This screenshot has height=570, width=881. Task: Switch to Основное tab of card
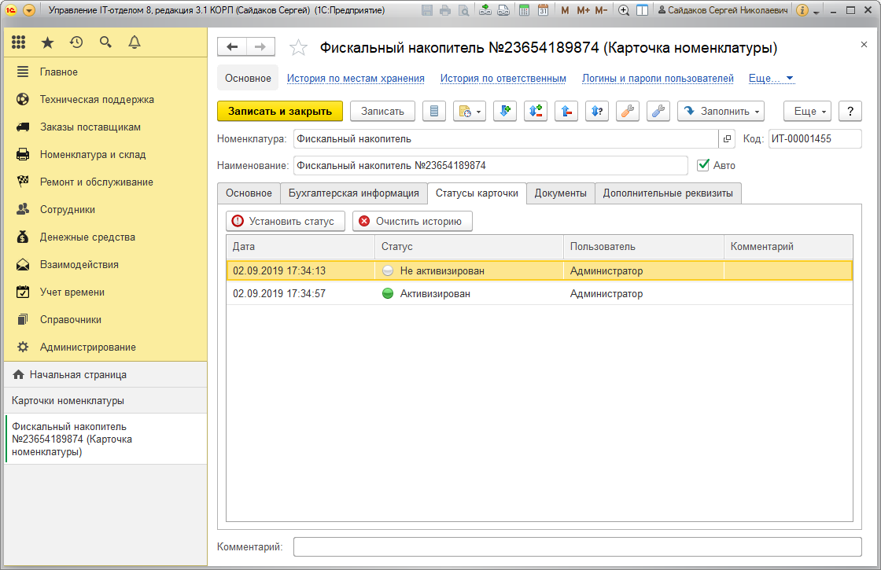(249, 193)
